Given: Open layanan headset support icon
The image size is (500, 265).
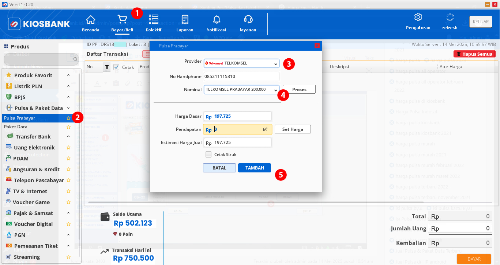Looking at the screenshot, I should pos(248,20).
